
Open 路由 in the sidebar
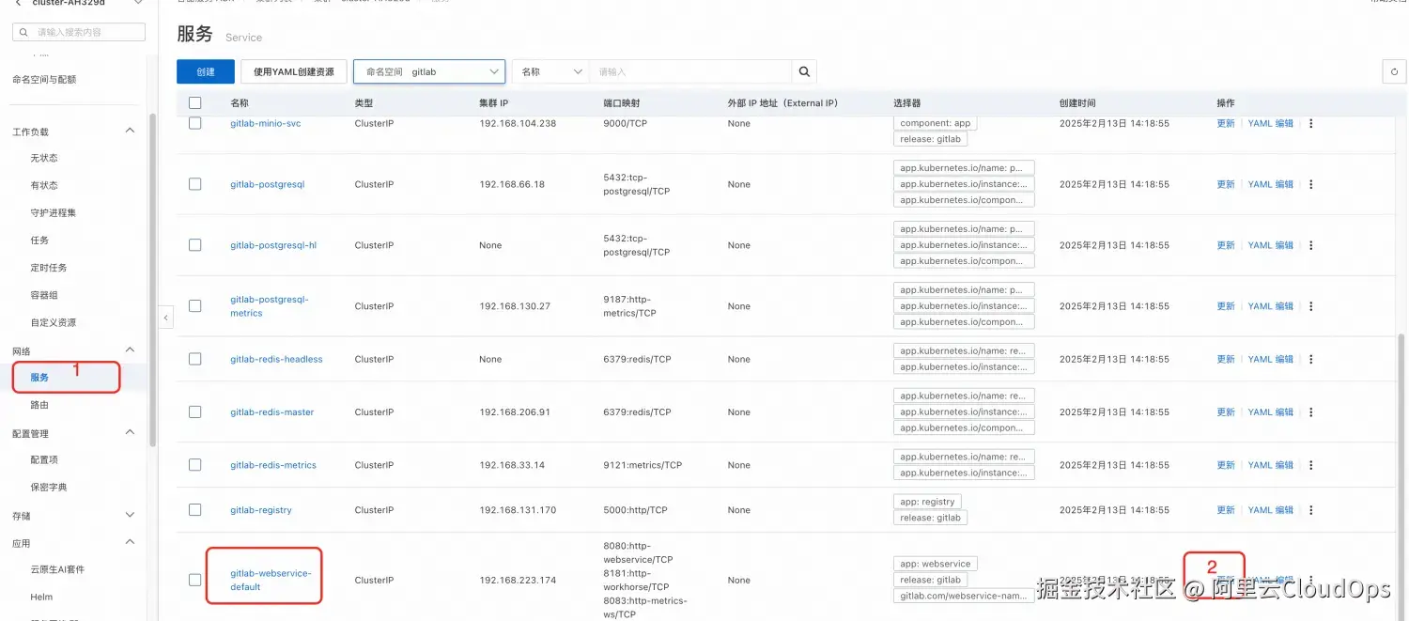point(39,405)
